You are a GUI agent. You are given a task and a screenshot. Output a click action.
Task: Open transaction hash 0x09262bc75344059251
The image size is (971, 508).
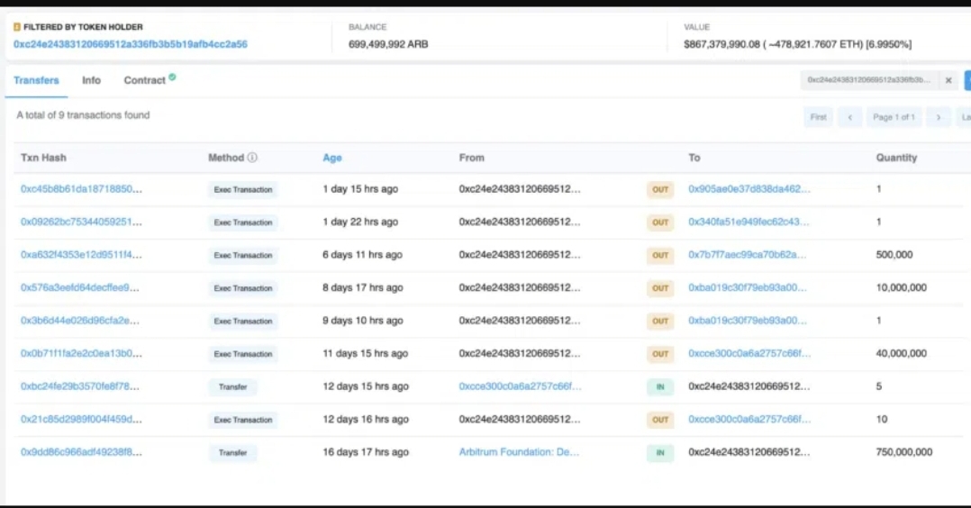tap(81, 222)
